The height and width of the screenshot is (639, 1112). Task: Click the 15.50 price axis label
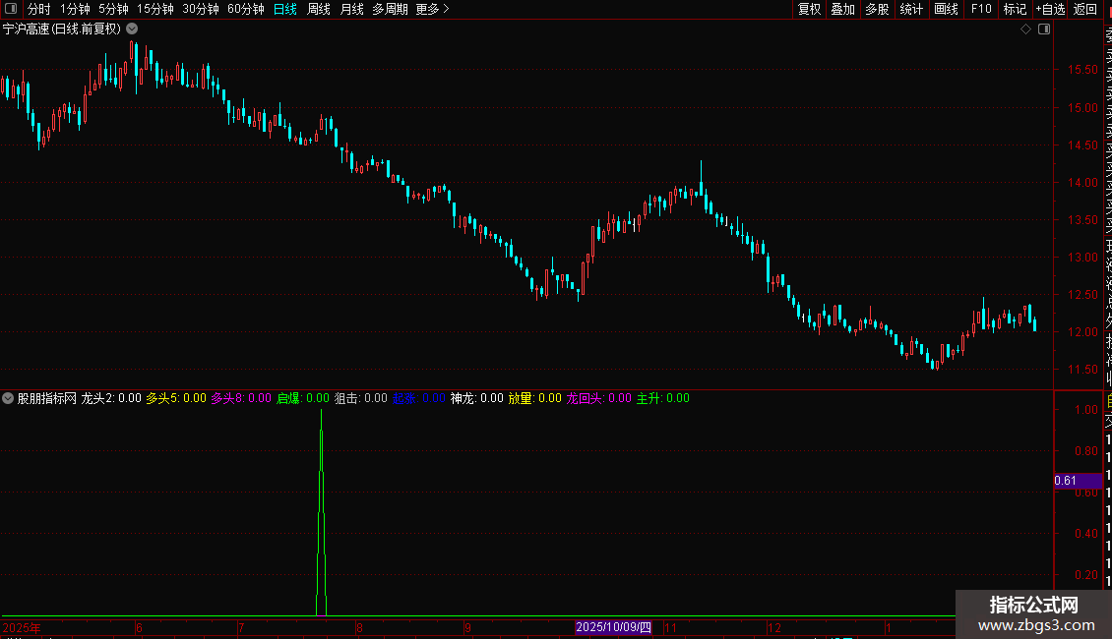click(x=1082, y=70)
